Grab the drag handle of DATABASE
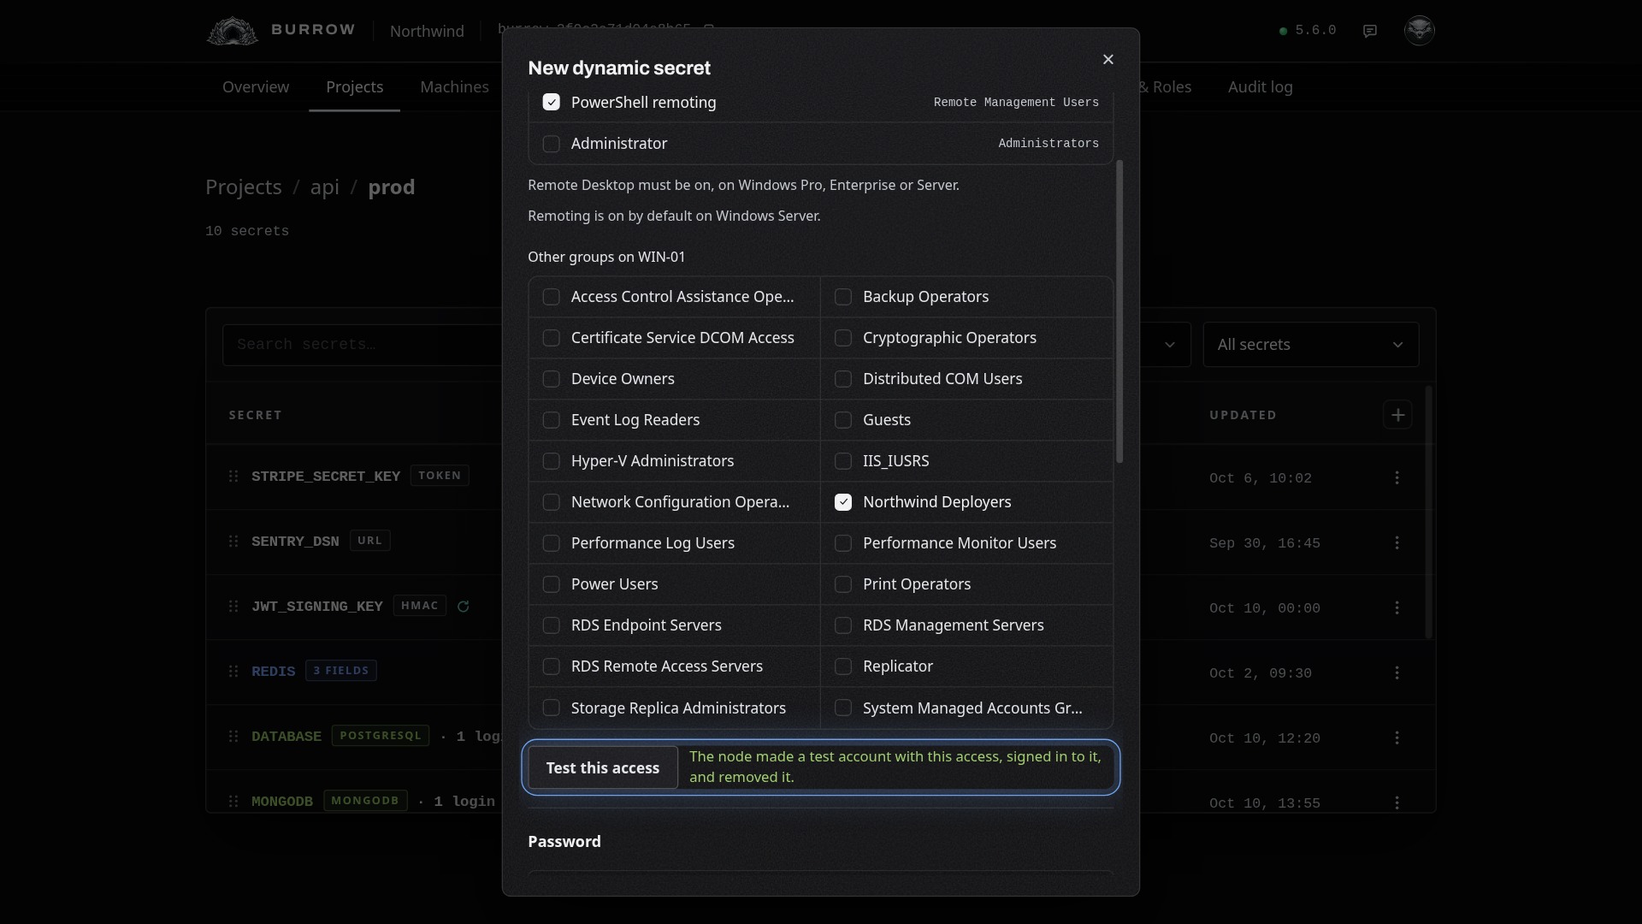Viewport: 1642px width, 924px height. (x=233, y=736)
